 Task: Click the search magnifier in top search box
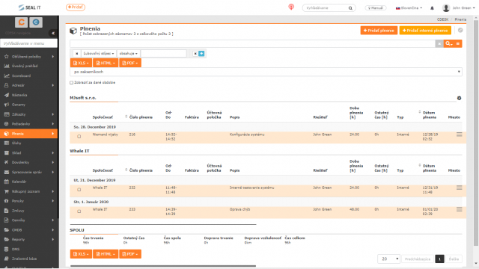point(350,8)
